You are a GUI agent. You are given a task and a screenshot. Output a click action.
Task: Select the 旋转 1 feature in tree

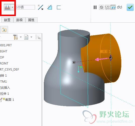3,76
